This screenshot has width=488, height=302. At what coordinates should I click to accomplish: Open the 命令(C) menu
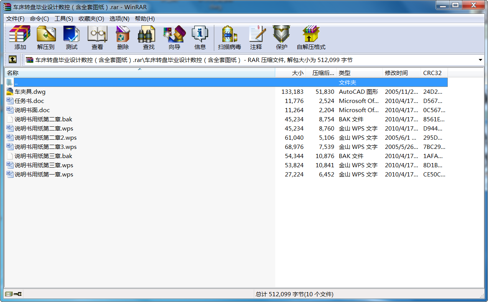point(39,18)
